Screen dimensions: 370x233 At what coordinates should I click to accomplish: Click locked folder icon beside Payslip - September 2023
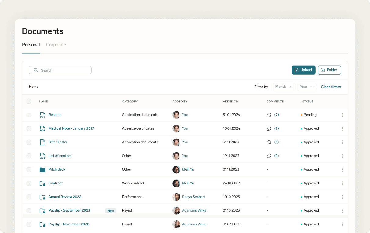coord(42,210)
